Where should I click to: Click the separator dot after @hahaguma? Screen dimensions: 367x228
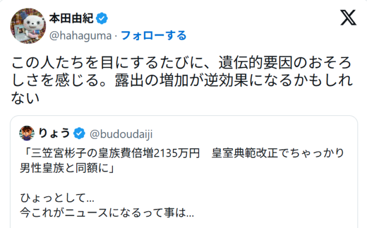point(116,36)
